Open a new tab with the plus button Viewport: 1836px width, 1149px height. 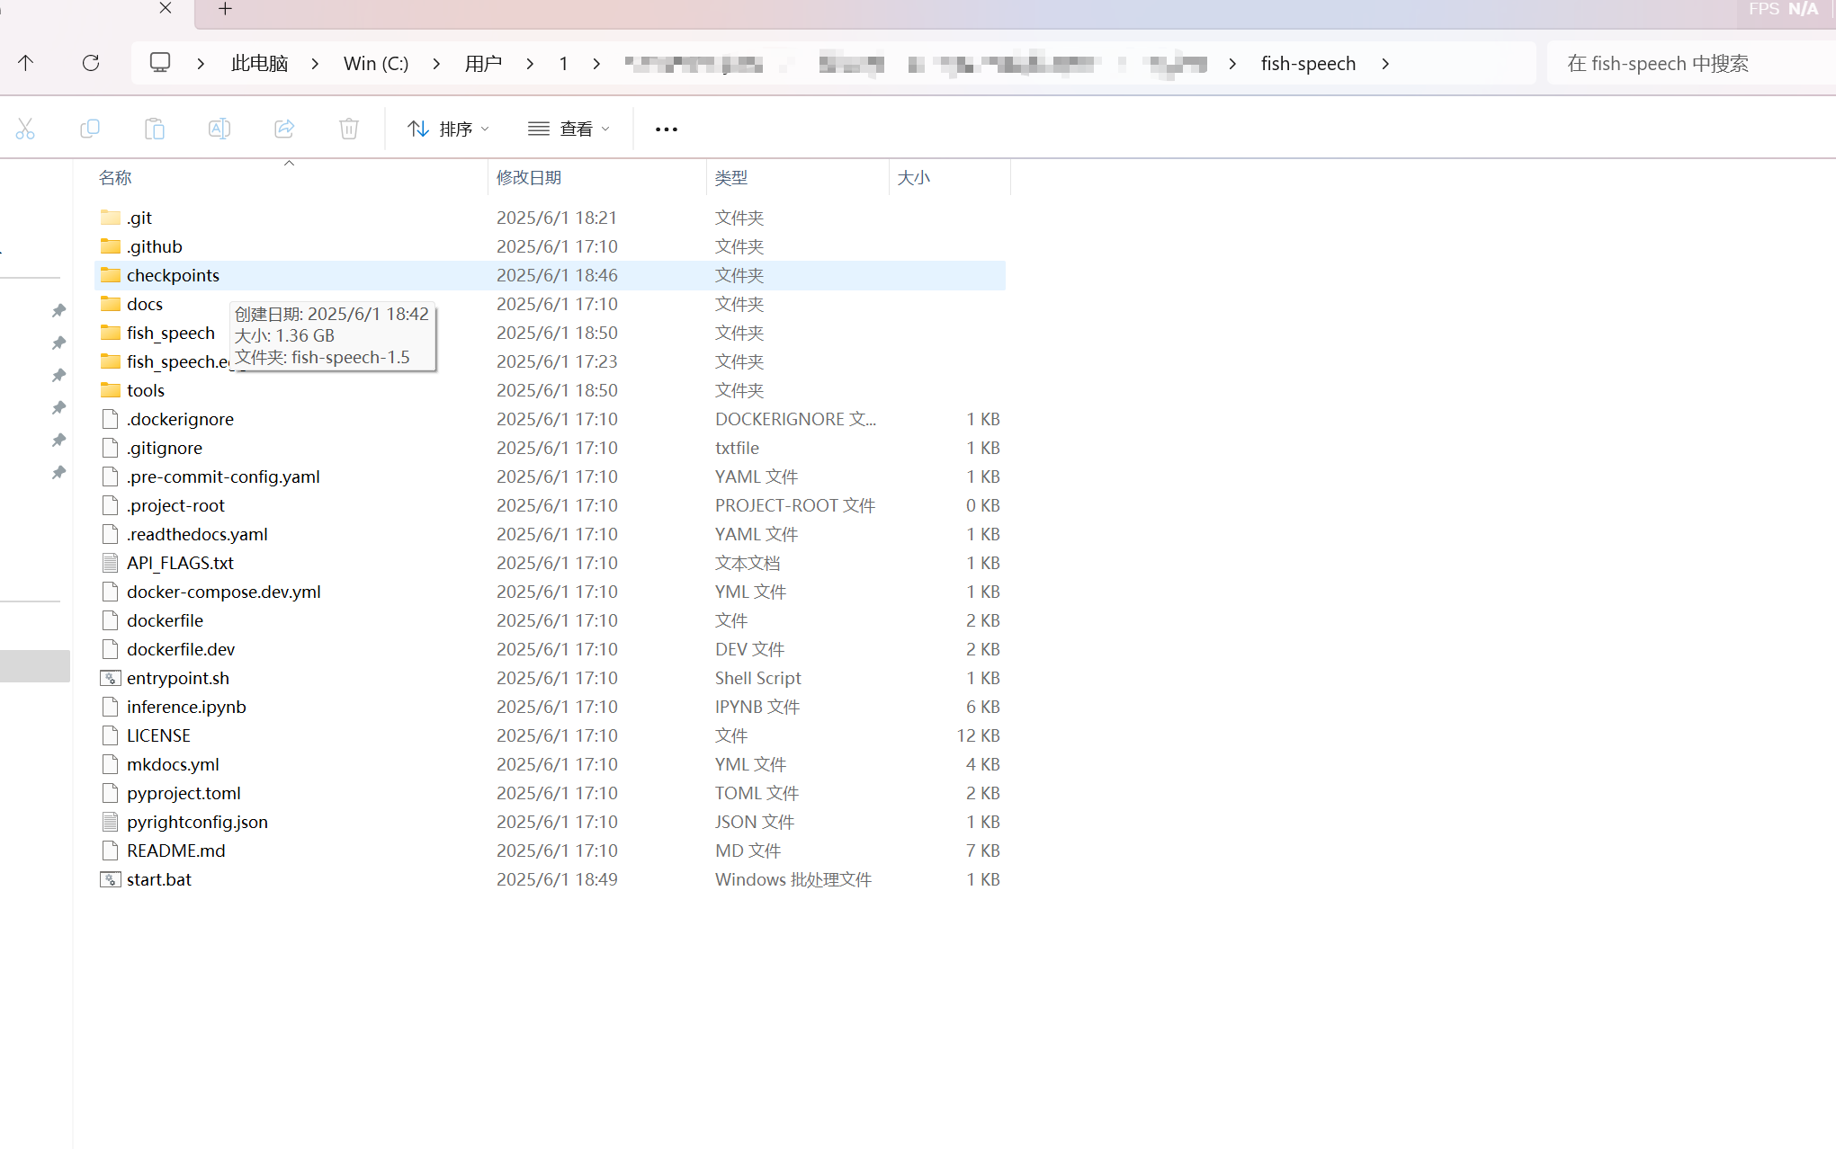click(224, 10)
